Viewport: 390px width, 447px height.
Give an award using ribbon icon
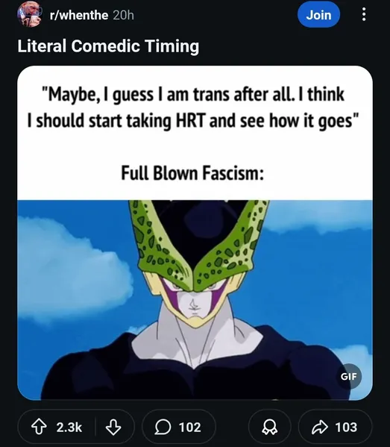[269, 427]
